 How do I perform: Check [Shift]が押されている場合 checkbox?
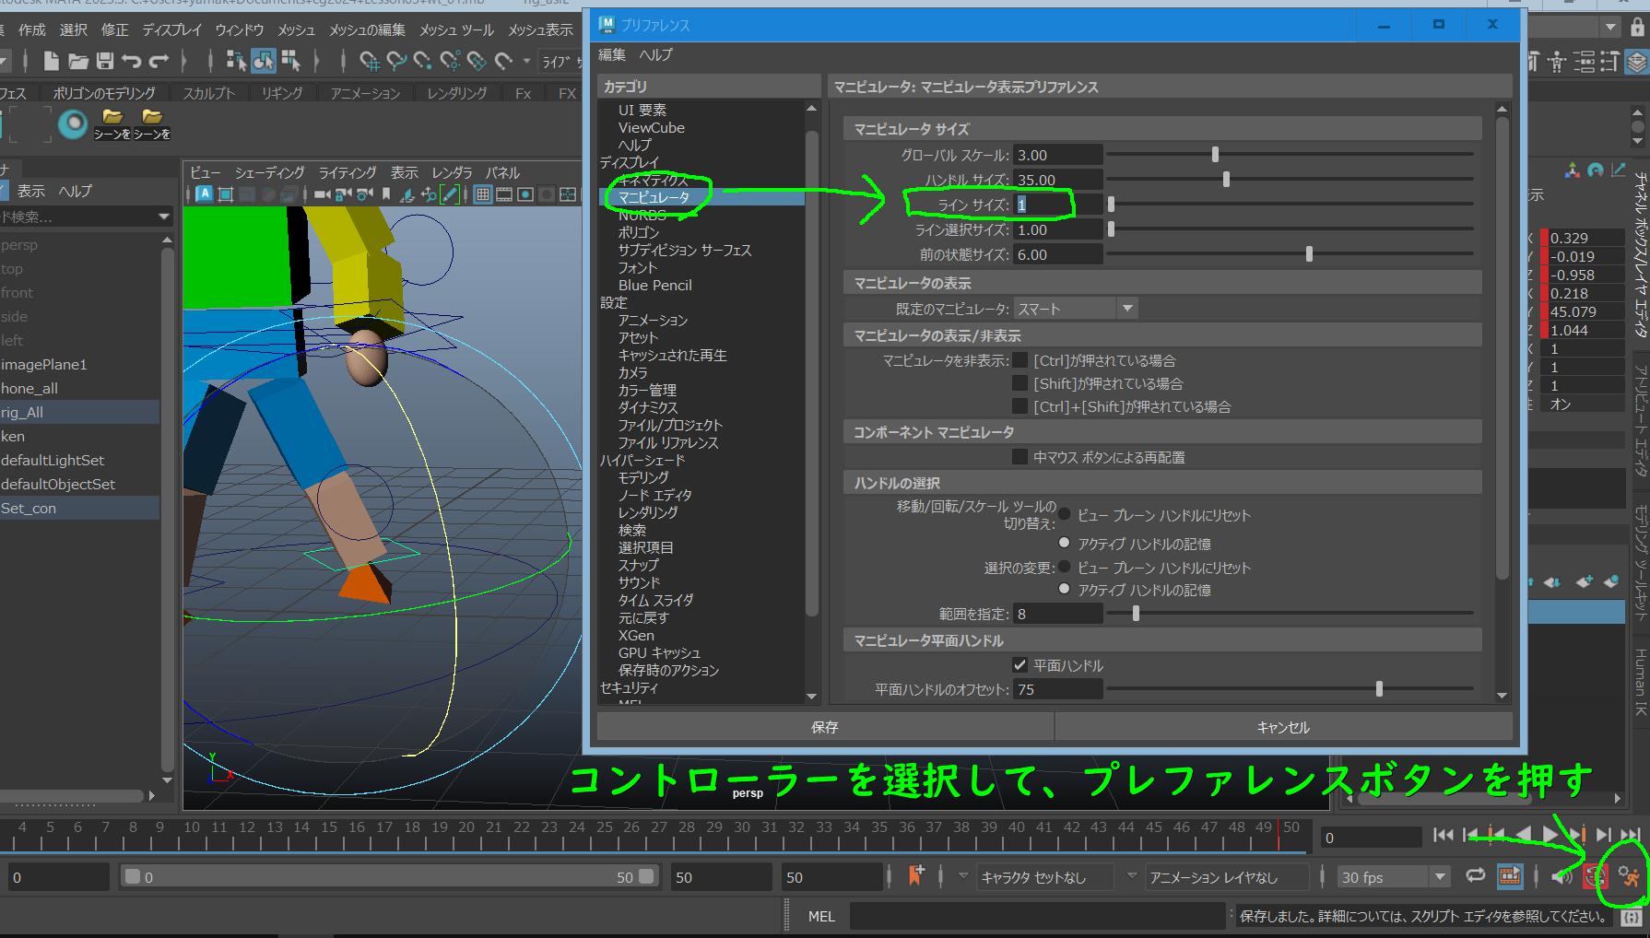pyautogui.click(x=1019, y=382)
